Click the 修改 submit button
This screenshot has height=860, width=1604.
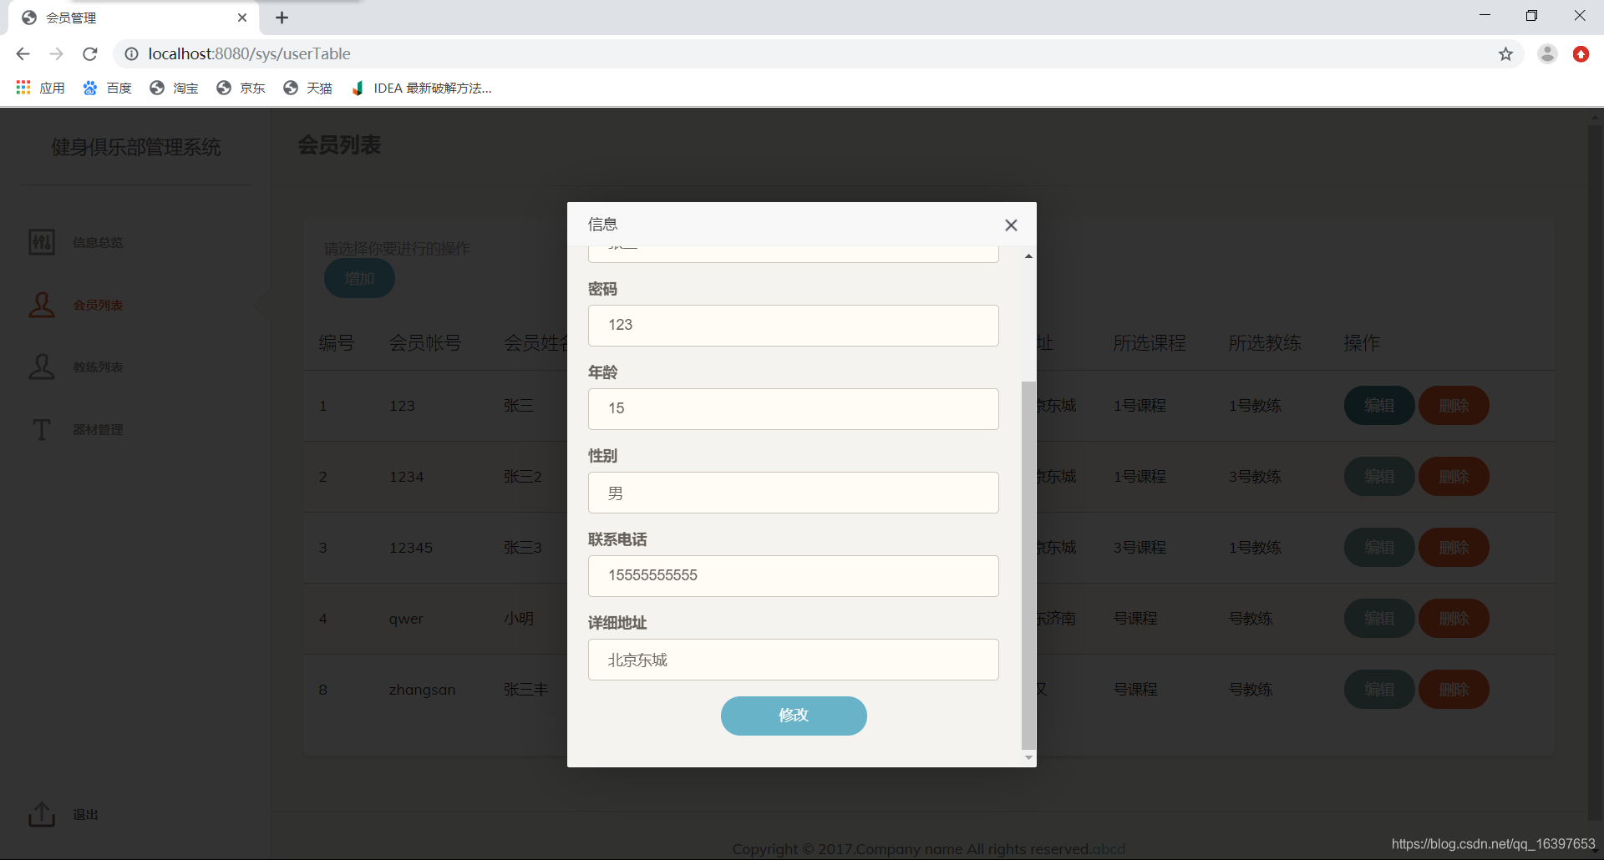click(x=794, y=716)
